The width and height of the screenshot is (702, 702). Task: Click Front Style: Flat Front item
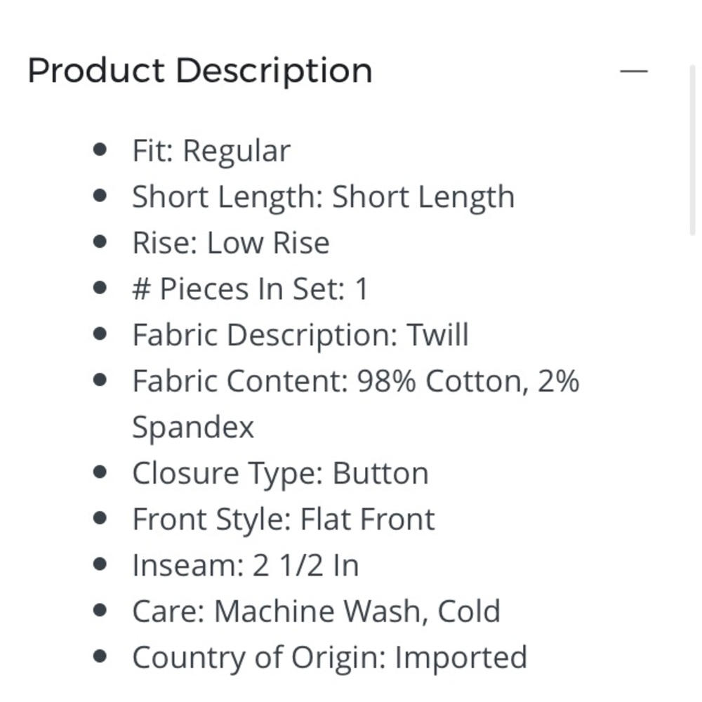pyautogui.click(x=284, y=519)
